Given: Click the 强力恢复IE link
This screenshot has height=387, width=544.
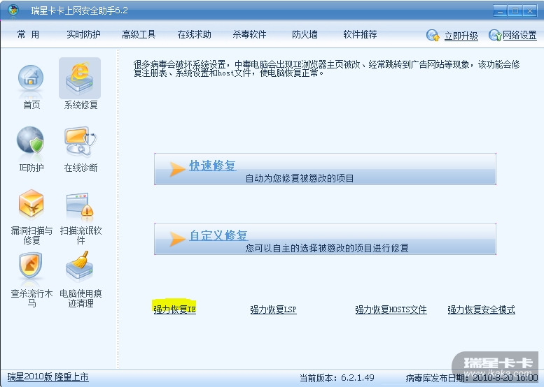Looking at the screenshot, I should [174, 309].
